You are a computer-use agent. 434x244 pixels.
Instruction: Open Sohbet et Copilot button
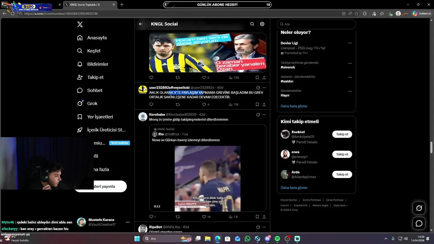point(422,14)
